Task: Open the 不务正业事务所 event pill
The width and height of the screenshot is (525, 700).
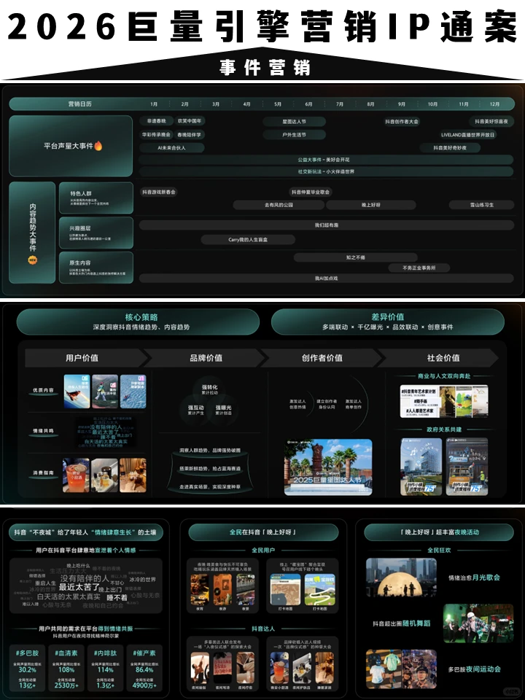Action: [419, 268]
